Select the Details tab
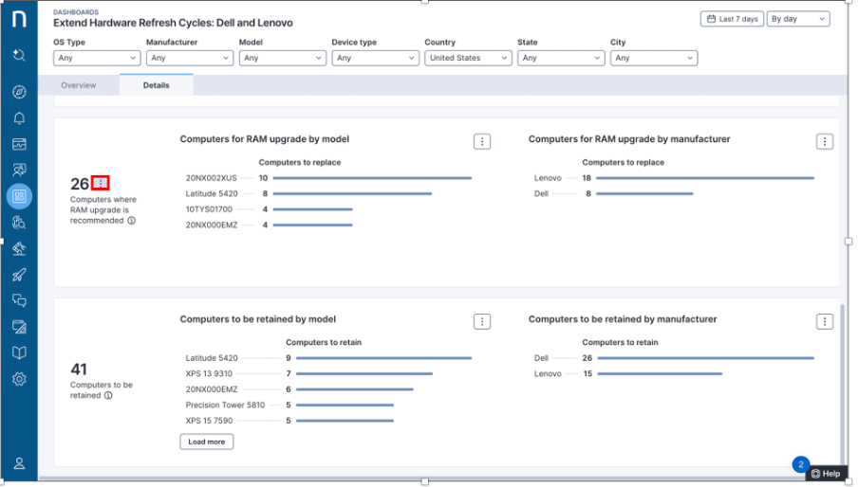Screen dimensions: 858x487 coord(156,85)
